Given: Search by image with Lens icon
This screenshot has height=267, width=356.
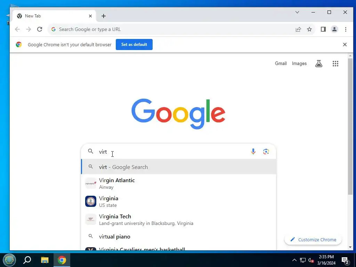Looking at the screenshot, I should coord(266,152).
